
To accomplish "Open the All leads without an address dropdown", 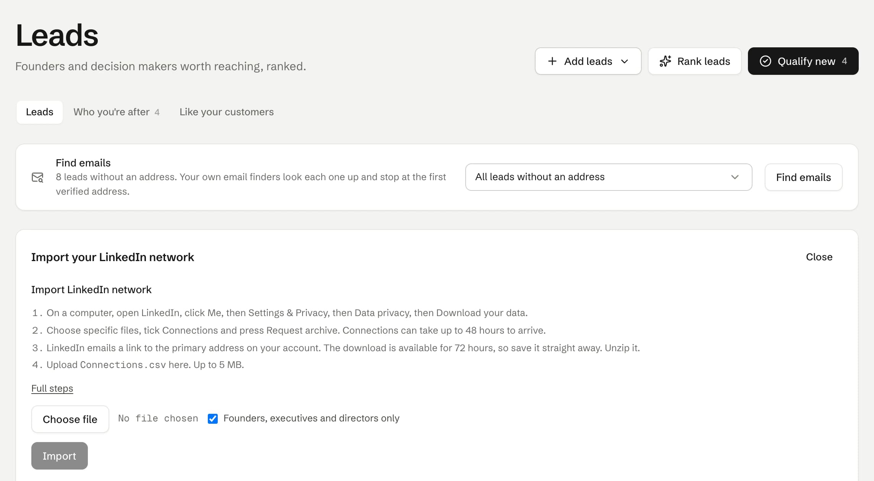I will coord(609,177).
